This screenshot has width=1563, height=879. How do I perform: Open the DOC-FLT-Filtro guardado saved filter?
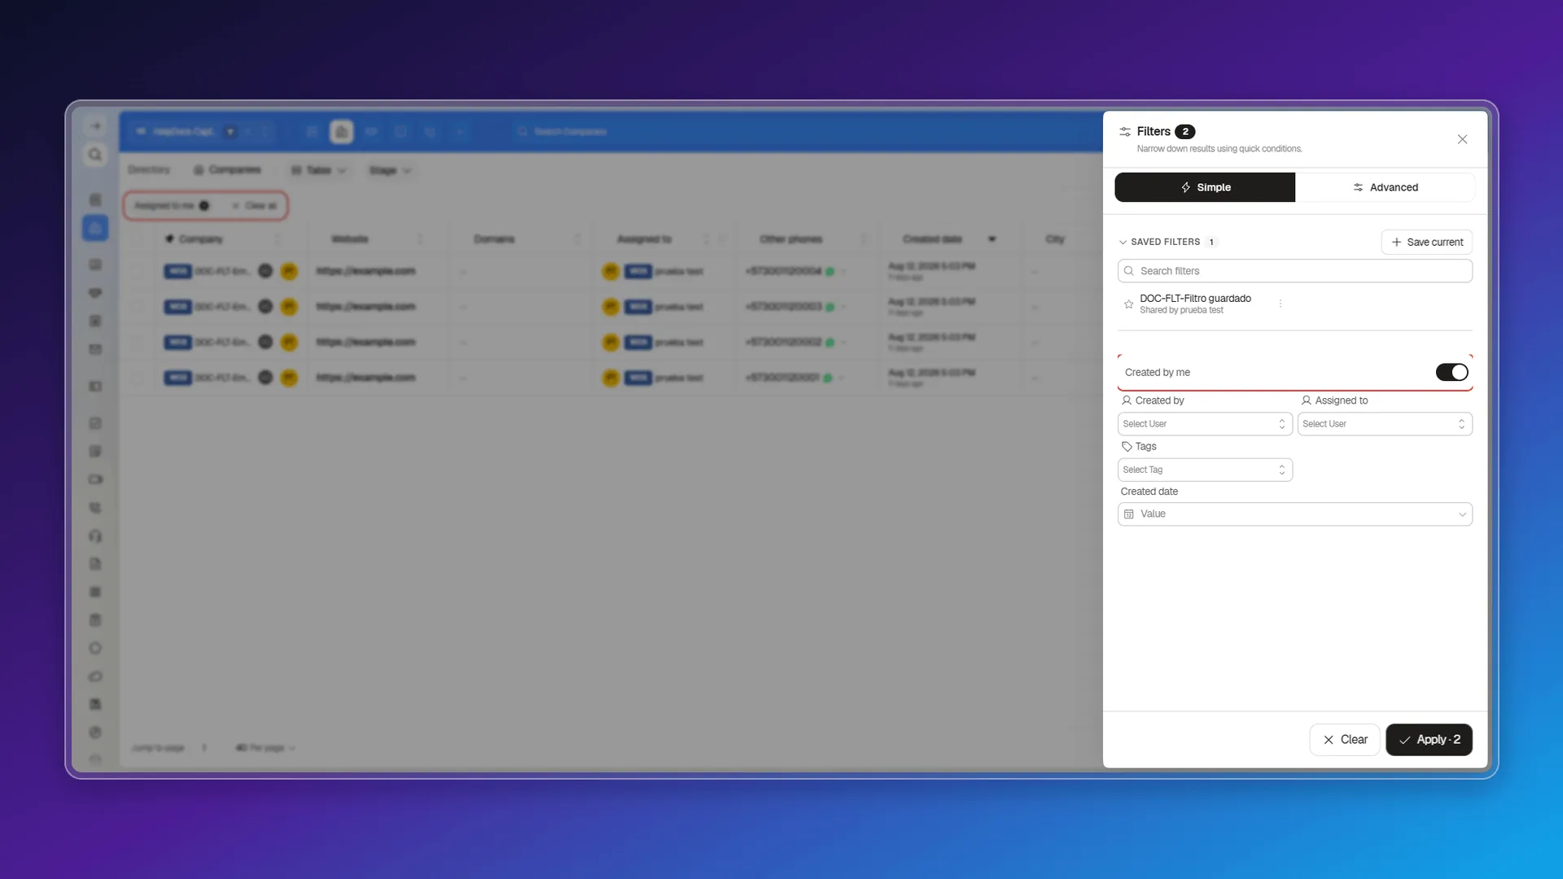[x=1195, y=304]
